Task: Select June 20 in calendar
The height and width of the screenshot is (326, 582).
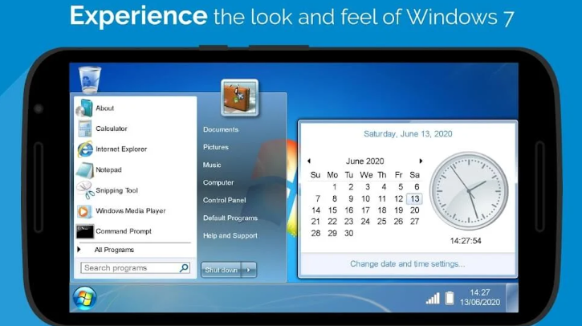Action: [x=414, y=210]
